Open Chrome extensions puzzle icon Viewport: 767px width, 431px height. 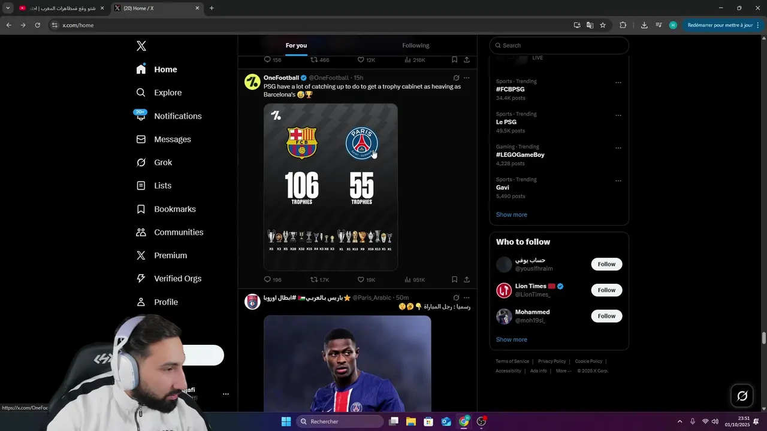coord(623,25)
